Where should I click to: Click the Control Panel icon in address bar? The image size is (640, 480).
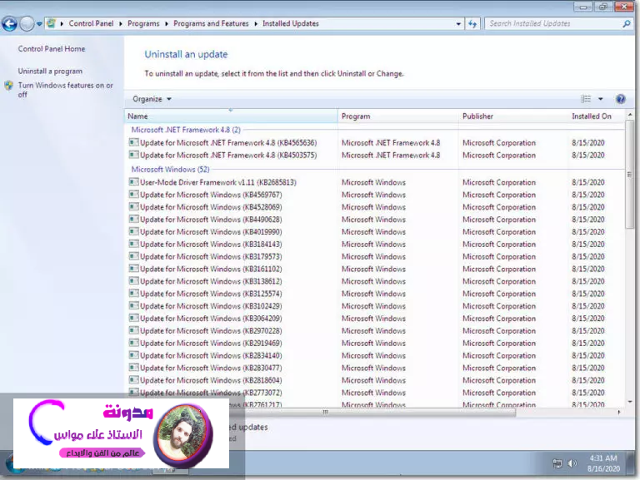pos(51,23)
